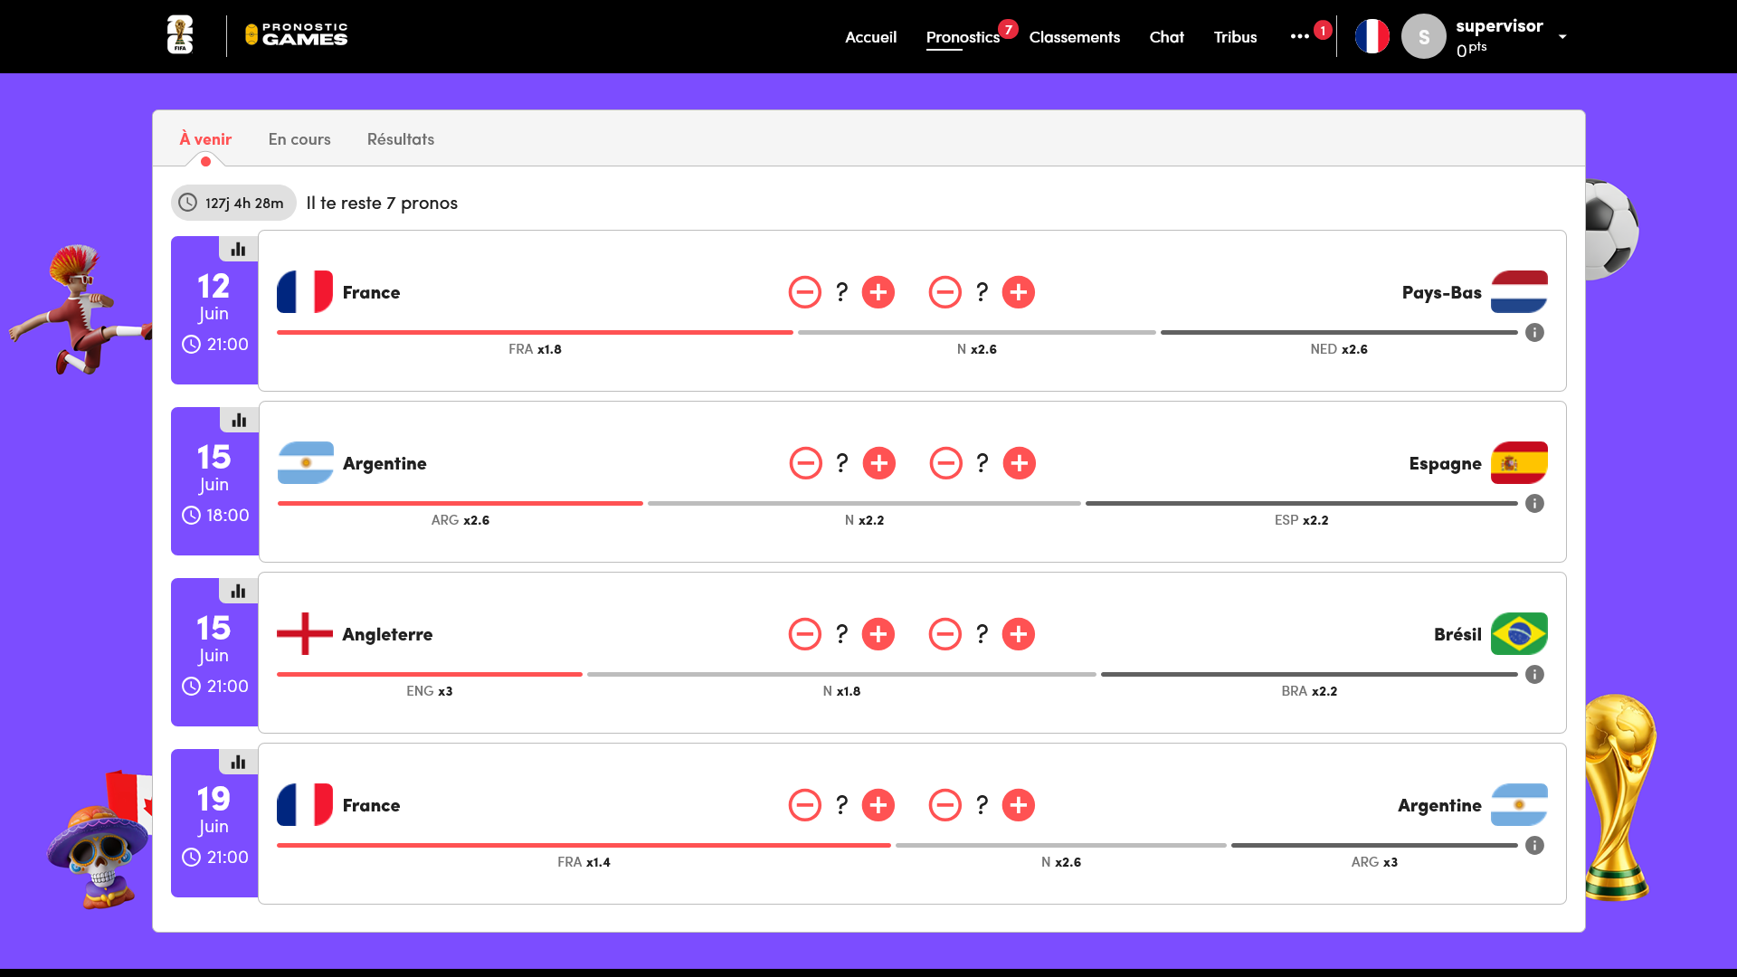Go to the Tribus page

pos(1235,37)
